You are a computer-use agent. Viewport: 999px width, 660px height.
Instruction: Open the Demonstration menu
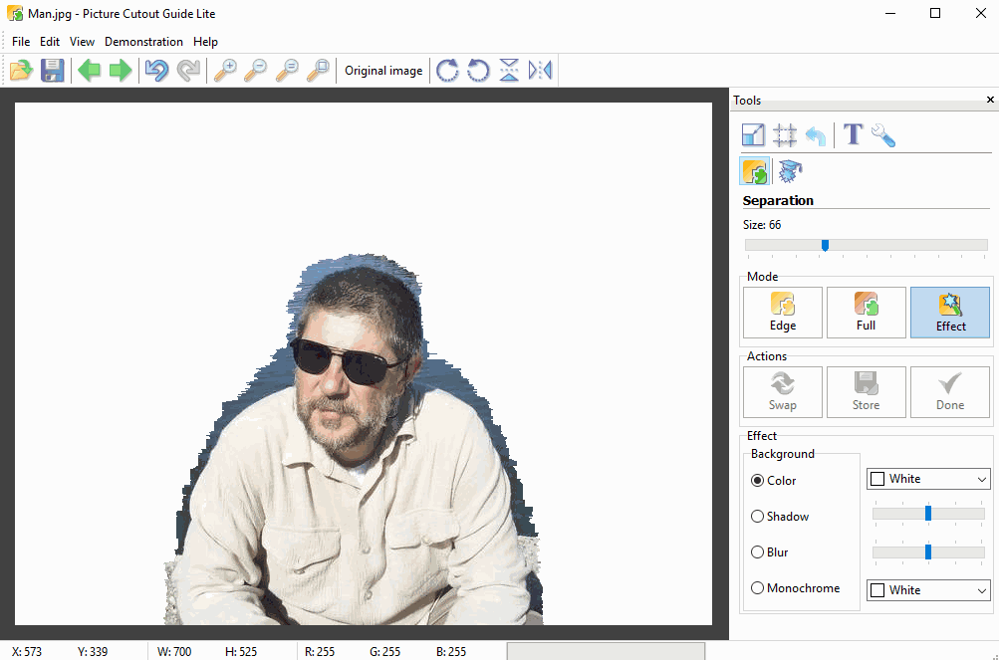pyautogui.click(x=144, y=42)
